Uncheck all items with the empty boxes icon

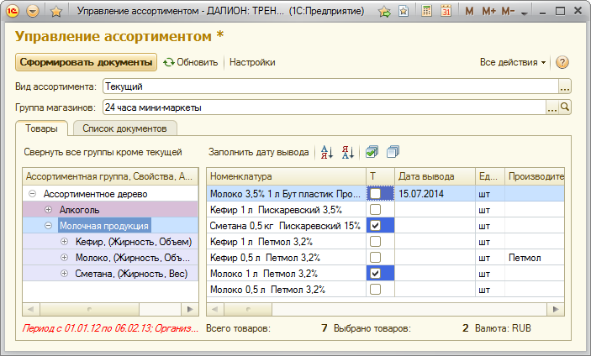393,152
